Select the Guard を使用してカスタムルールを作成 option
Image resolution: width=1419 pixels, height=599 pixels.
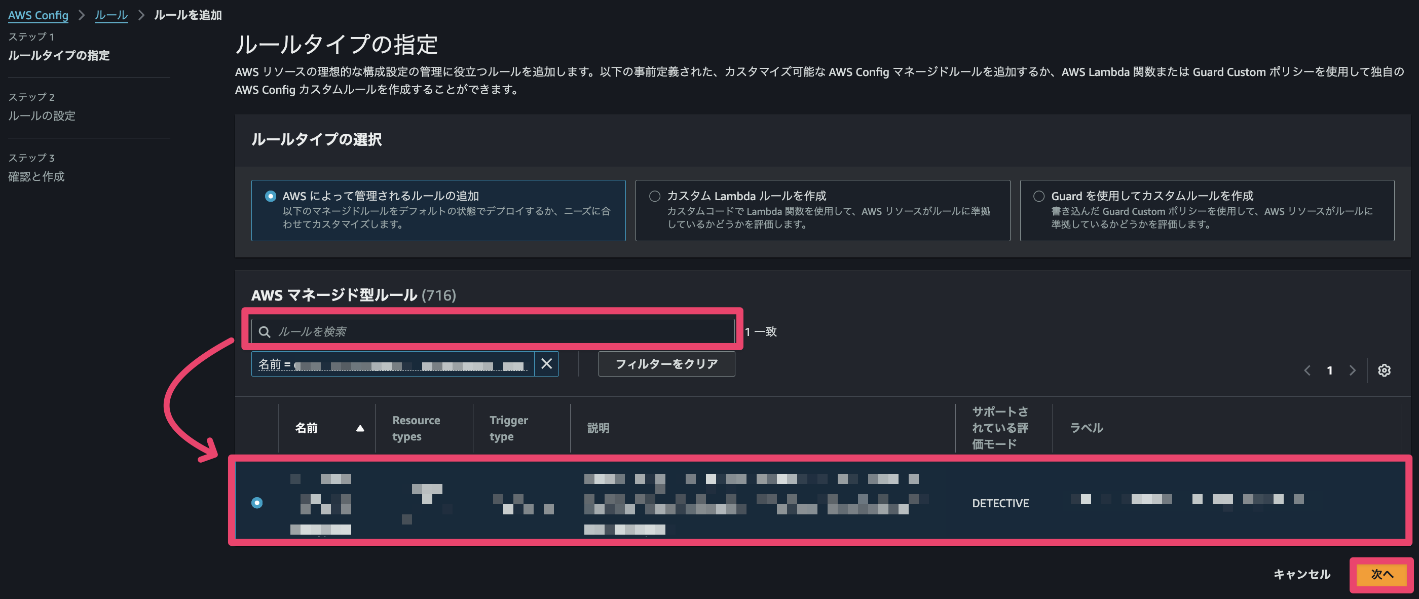pyautogui.click(x=1038, y=196)
